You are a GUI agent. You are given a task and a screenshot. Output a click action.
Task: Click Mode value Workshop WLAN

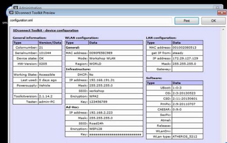tap(102, 58)
